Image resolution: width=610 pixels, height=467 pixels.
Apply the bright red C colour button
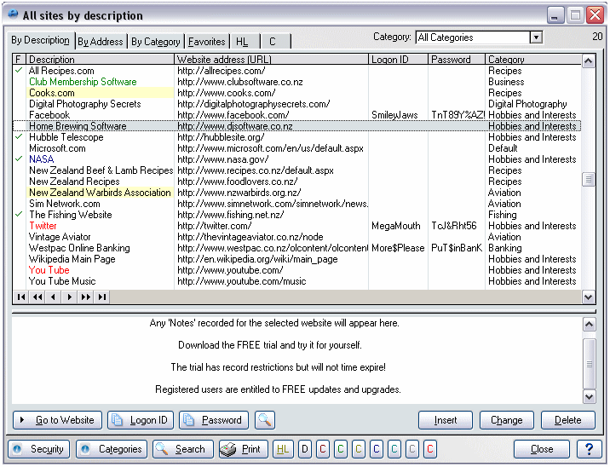tap(430, 449)
